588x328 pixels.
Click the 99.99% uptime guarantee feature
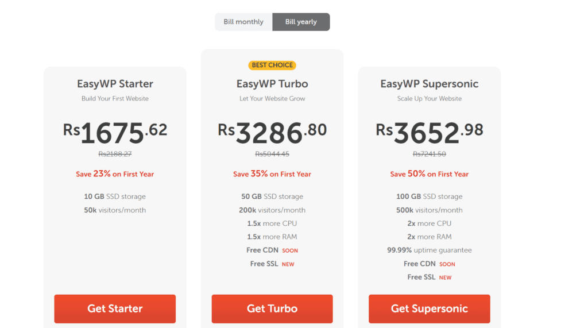pyautogui.click(x=430, y=250)
